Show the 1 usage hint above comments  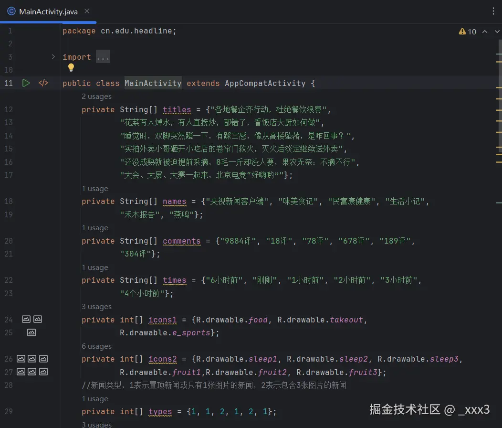click(95, 228)
